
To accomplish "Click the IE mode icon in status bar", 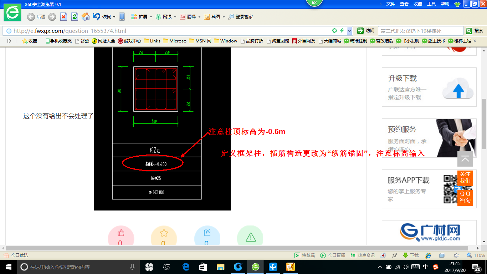I will [x=428, y=255].
